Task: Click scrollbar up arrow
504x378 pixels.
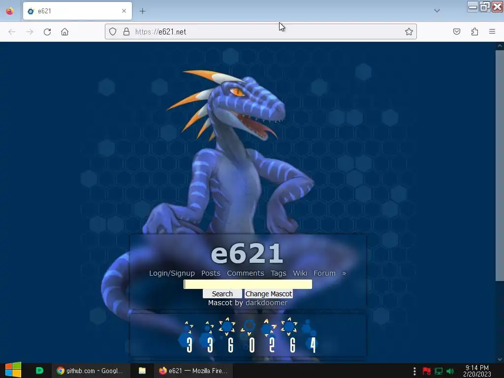Action: point(500,46)
